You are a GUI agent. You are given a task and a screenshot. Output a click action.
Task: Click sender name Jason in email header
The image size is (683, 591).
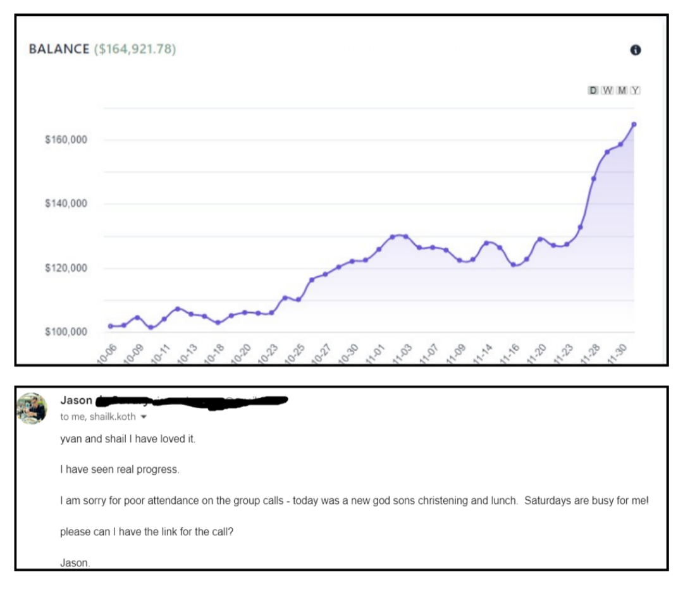(x=76, y=400)
